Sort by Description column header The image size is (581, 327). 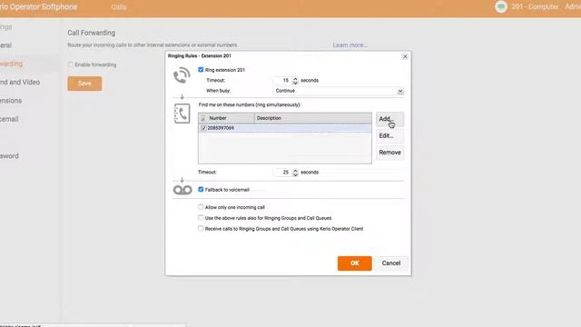pyautogui.click(x=313, y=118)
